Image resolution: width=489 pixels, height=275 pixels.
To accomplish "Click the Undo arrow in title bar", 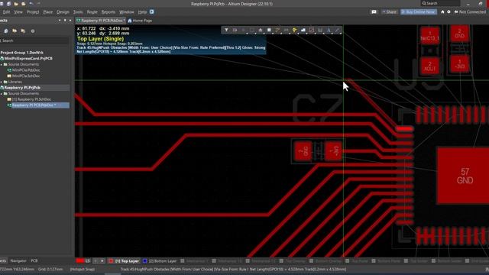I will 31,4.
